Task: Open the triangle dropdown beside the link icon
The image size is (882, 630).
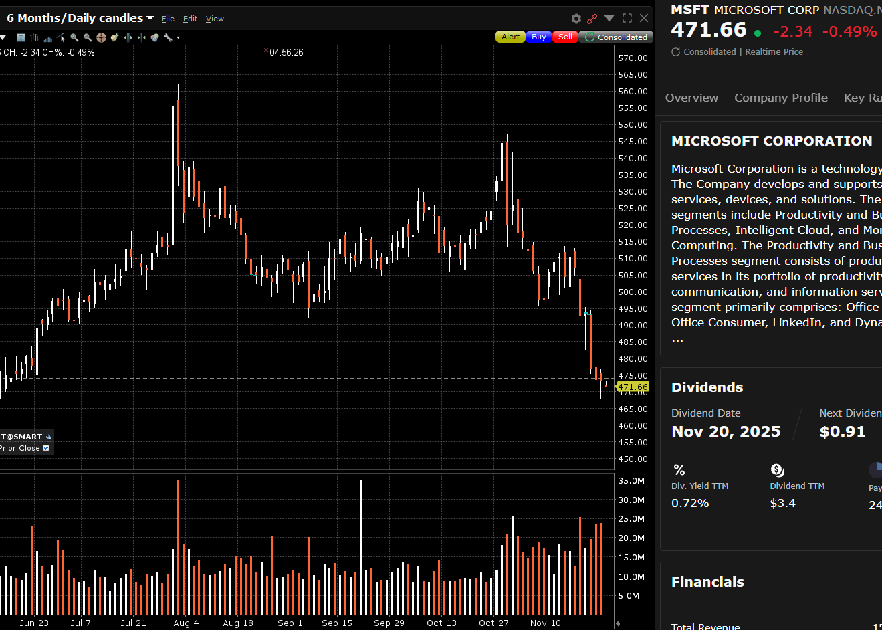Action: coord(609,19)
